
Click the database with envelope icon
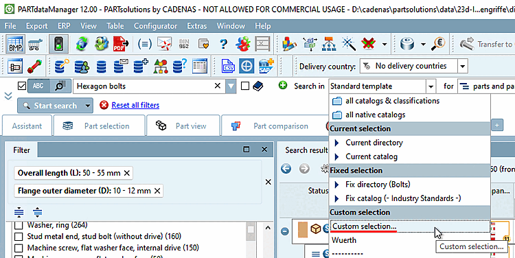pyautogui.click(x=121, y=66)
